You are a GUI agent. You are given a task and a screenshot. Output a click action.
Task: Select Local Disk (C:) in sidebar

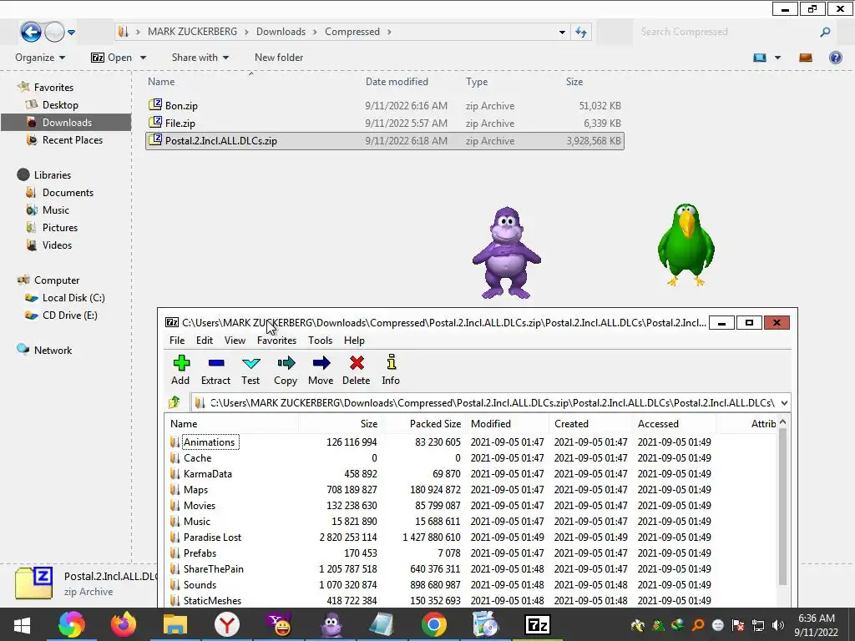click(x=73, y=298)
